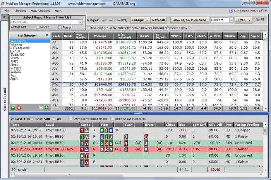
Task: Click the green plus add-stat icon
Action: [x=13, y=108]
